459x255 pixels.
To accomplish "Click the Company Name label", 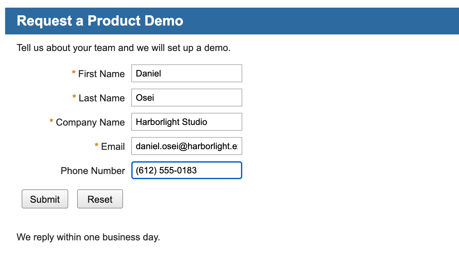I will point(90,122).
